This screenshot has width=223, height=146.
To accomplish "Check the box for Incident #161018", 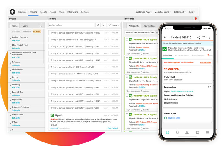I will [127, 39].
